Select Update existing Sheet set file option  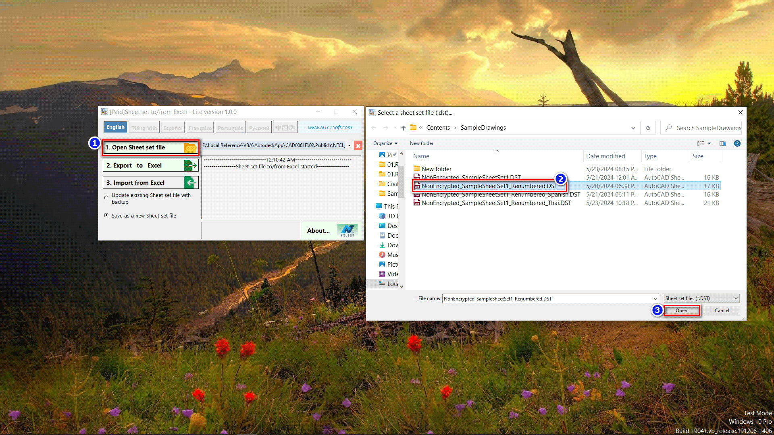pyautogui.click(x=106, y=197)
